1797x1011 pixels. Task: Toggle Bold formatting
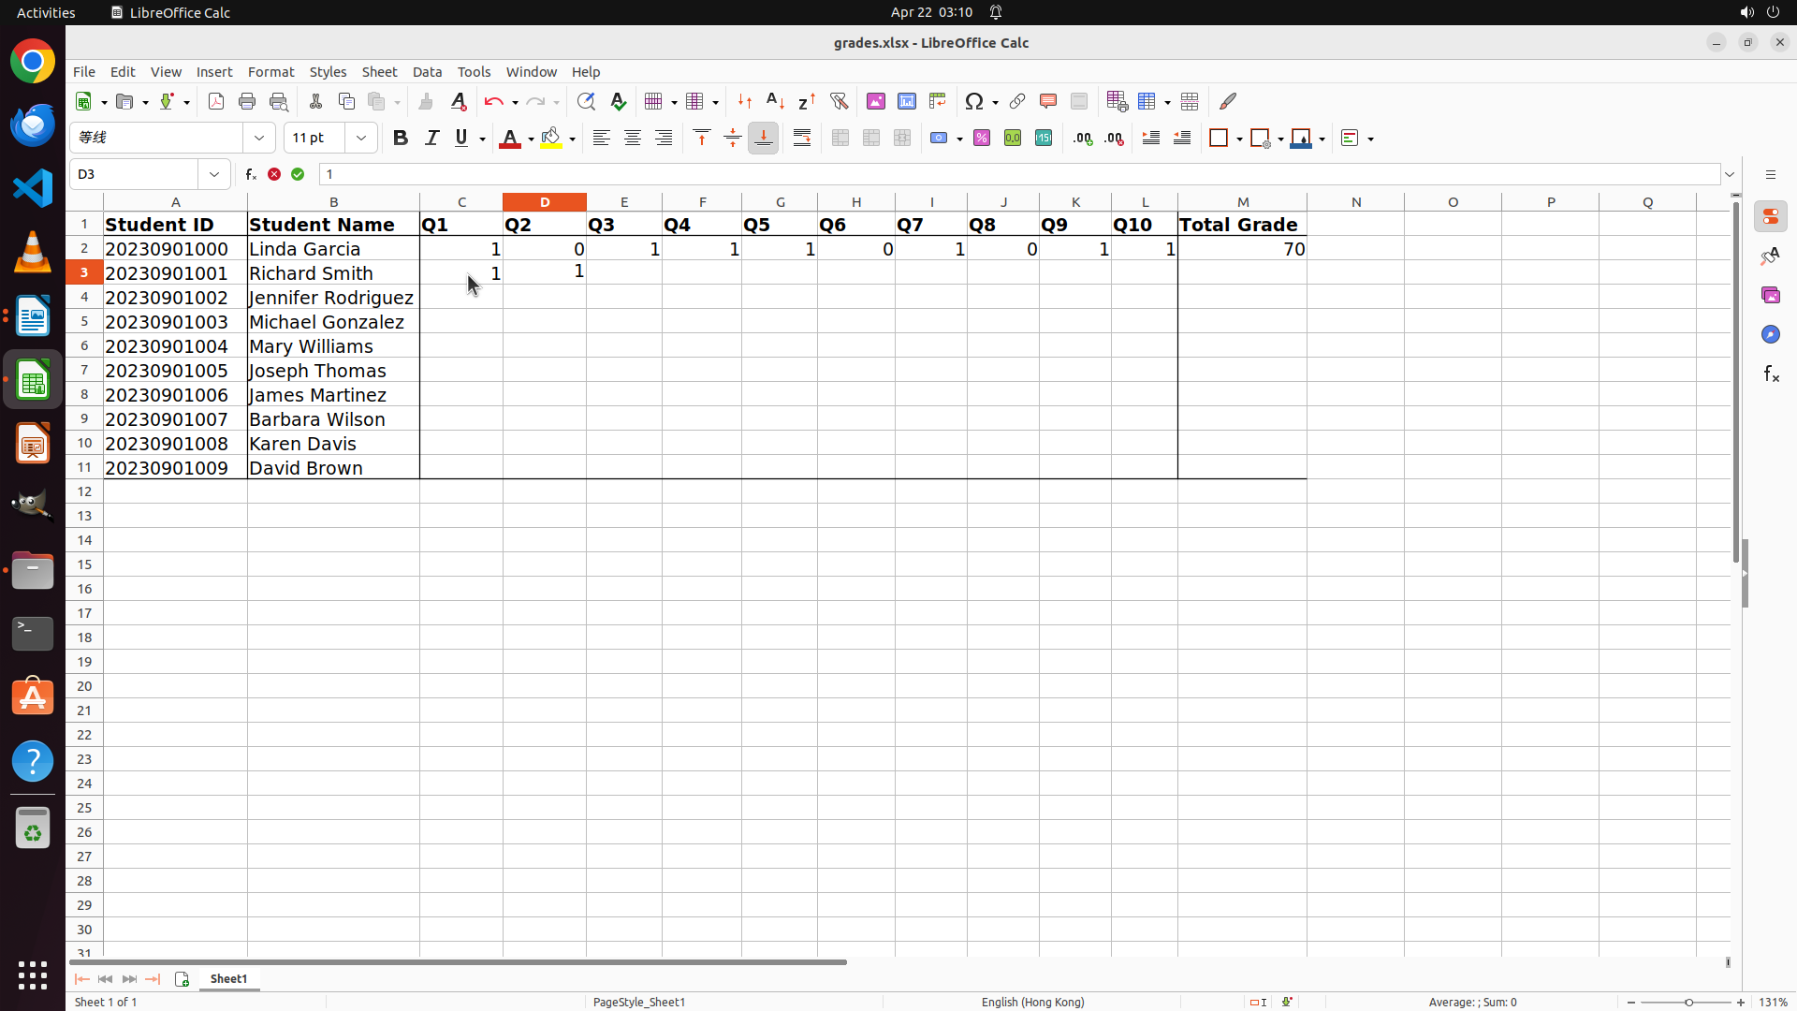401,139
